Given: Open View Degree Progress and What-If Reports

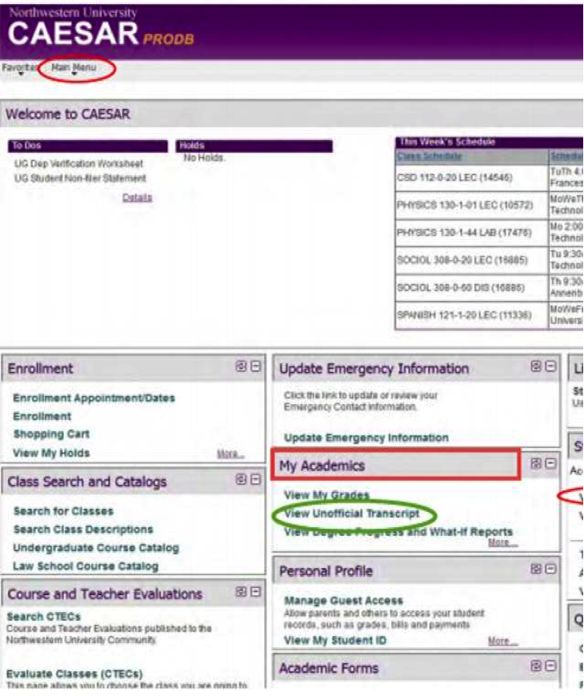Looking at the screenshot, I should click(398, 531).
